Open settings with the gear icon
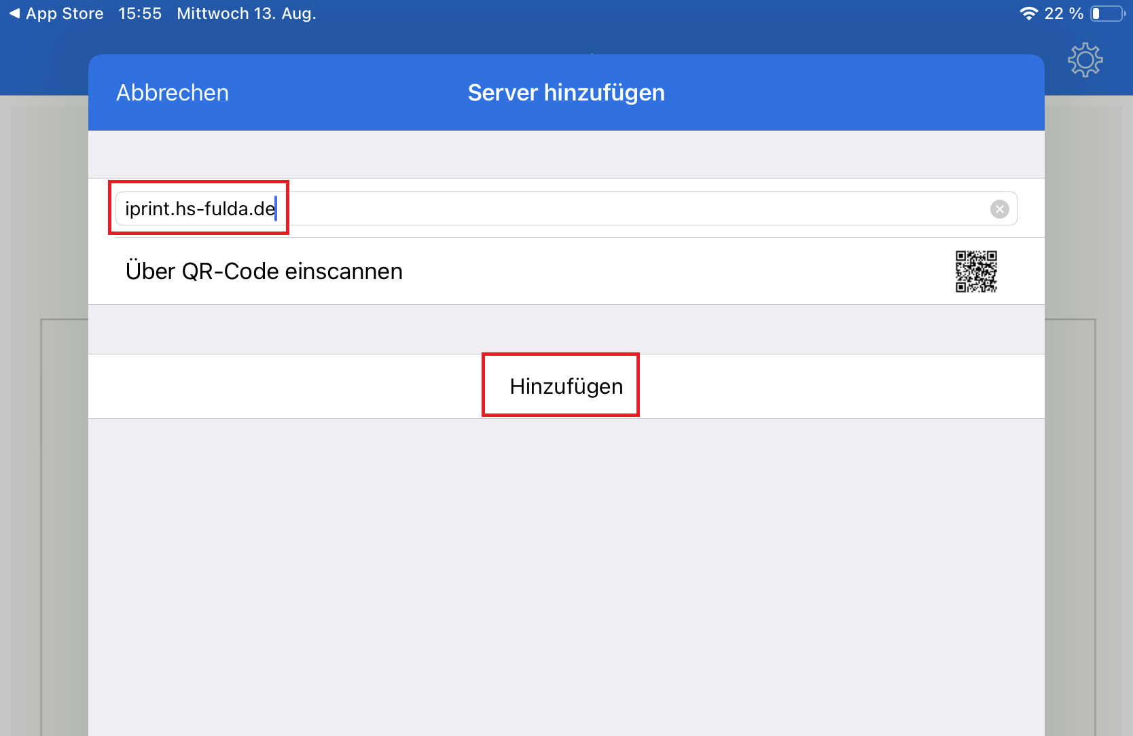The height and width of the screenshot is (736, 1133). point(1085,60)
